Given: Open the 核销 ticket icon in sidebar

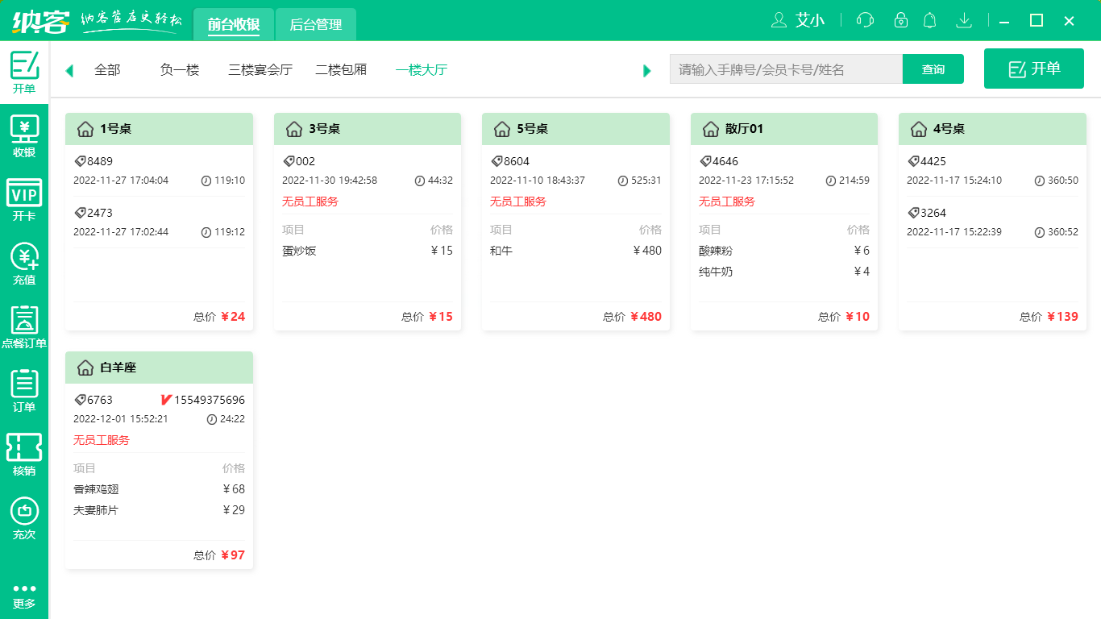Looking at the screenshot, I should pyautogui.click(x=24, y=454).
